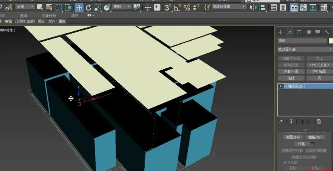The image size is (333, 171).
Task: Switch to the Utilities command panel tab
Action: tap(327, 32)
